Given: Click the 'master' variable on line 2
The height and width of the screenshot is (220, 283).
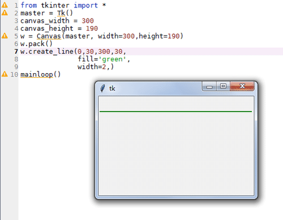Looking at the screenshot, I should [x=33, y=13].
